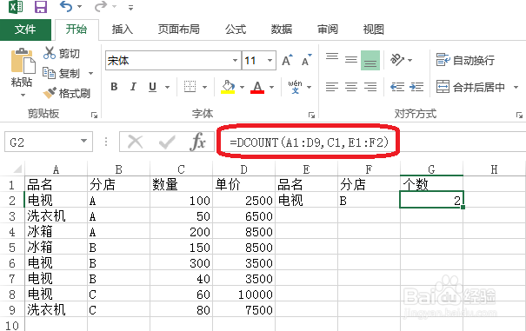Open the Underline style dropdown arrow
This screenshot has height=331, width=526.
(x=167, y=88)
